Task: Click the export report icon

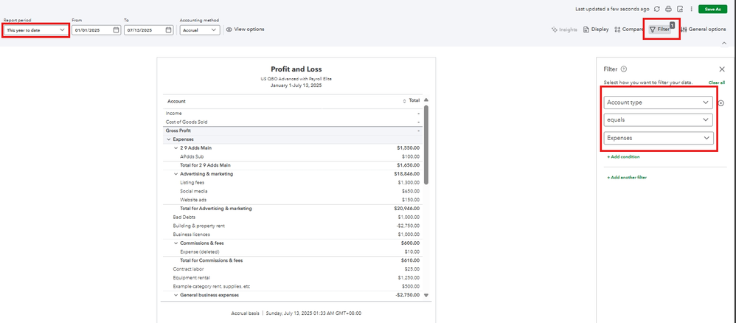Action: coord(679,9)
